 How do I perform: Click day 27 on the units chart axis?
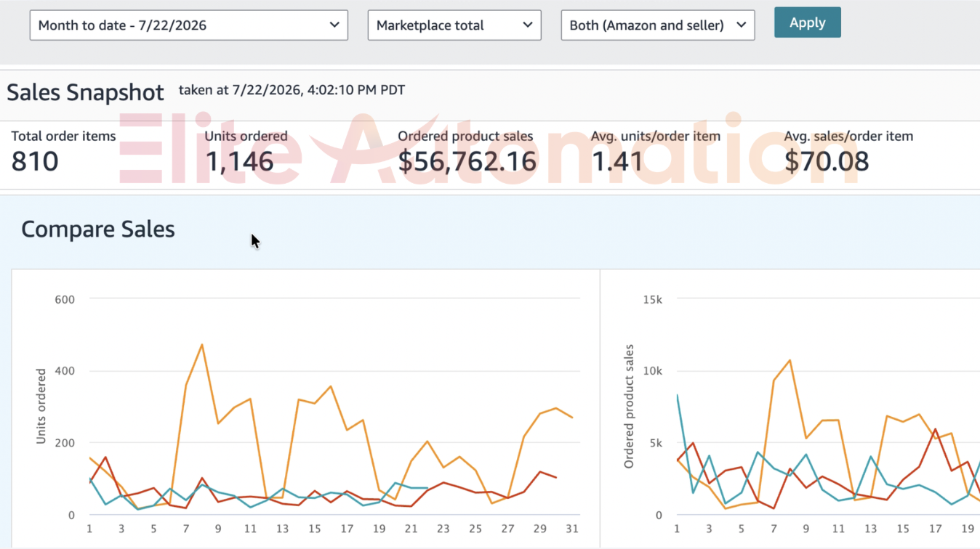pos(508,529)
